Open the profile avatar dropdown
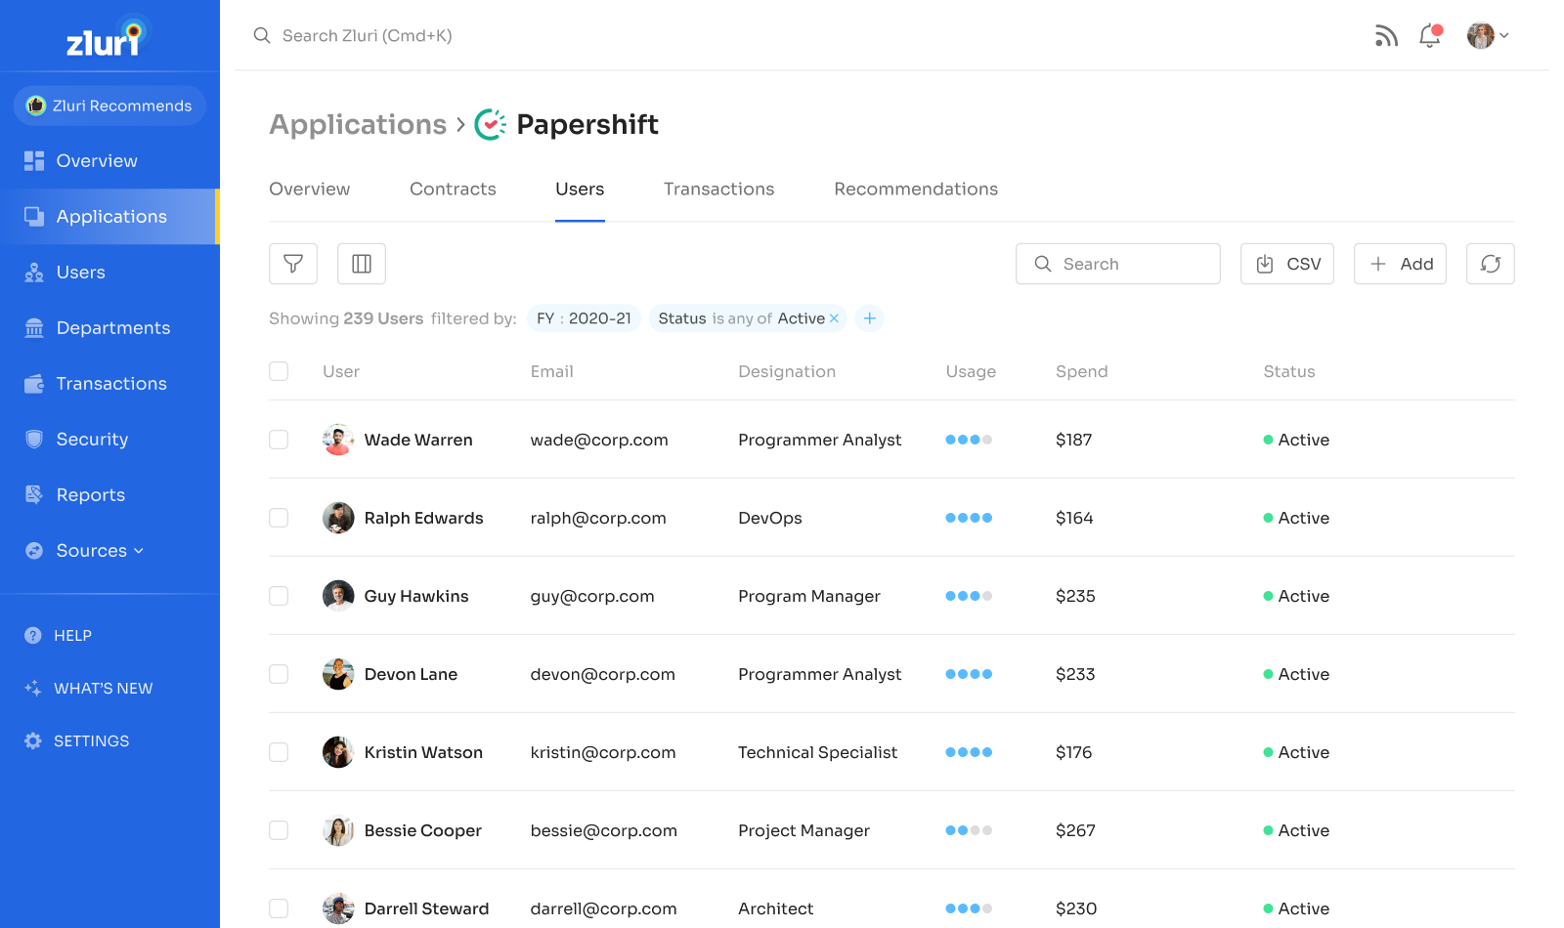Screen dimensions: 1564x928 1488,36
